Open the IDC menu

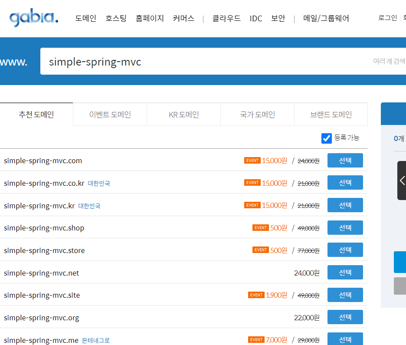point(256,18)
